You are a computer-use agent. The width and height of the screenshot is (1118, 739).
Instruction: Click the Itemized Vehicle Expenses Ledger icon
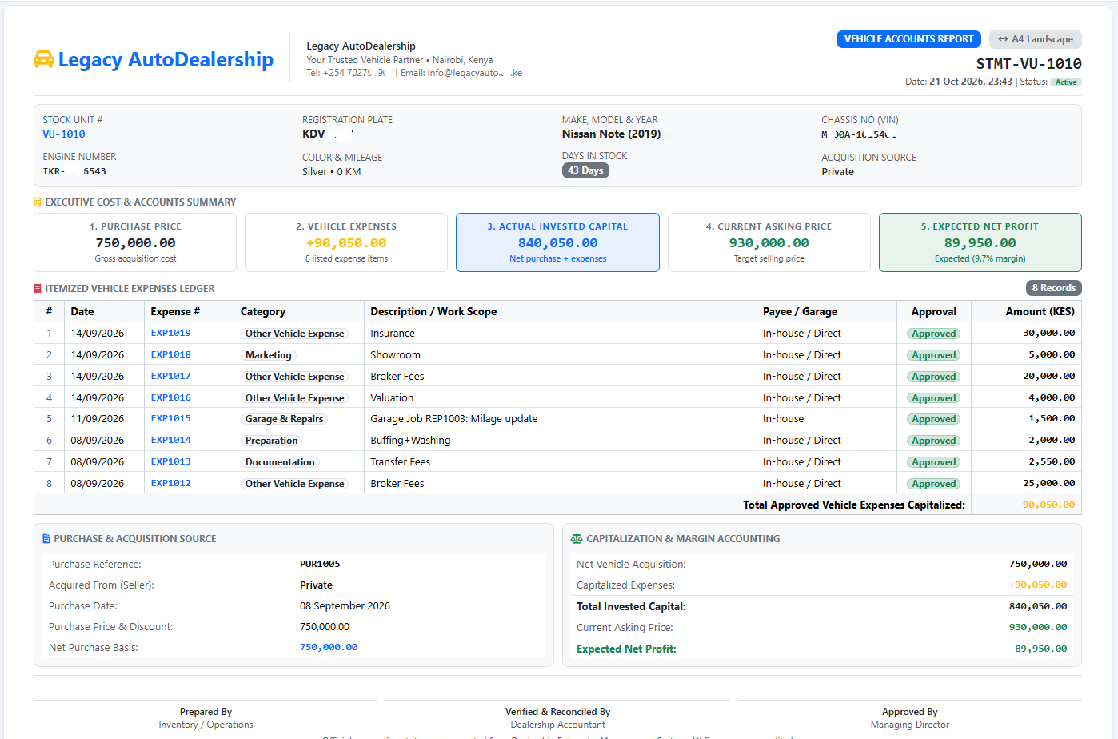tap(38, 289)
